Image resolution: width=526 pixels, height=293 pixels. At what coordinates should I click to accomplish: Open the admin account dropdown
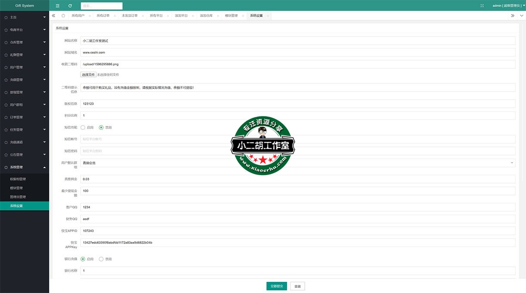[x=507, y=6]
